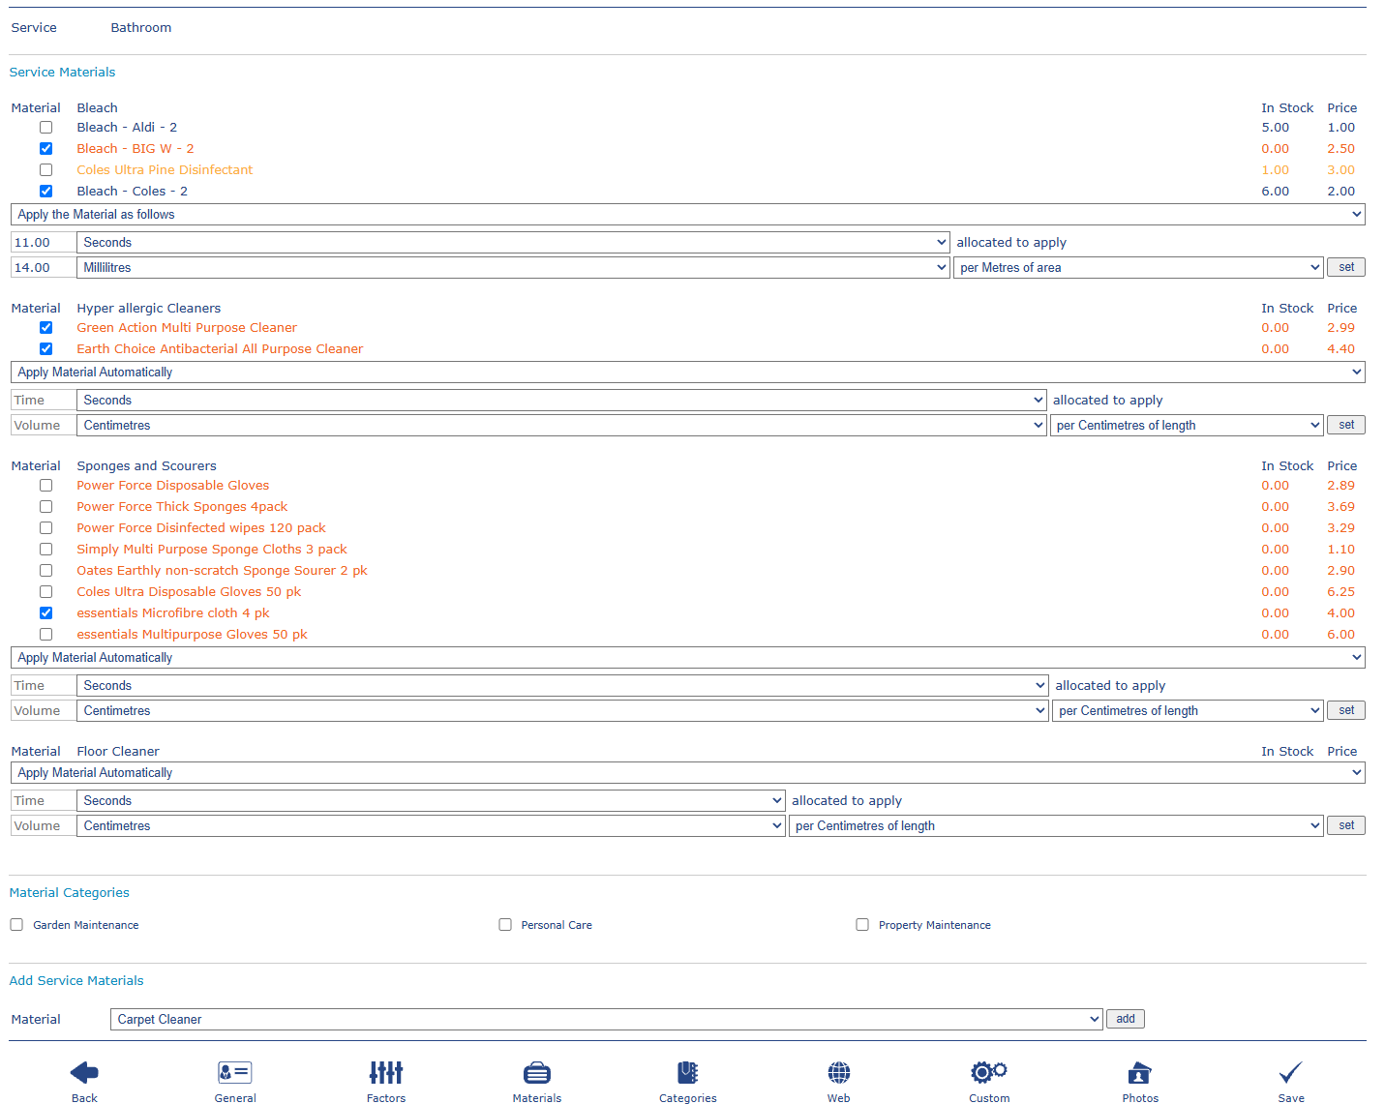Screen dimensions: 1385x1104
Task: Open Bleach Millilitres unit dropdown
Action: pyautogui.click(x=513, y=268)
